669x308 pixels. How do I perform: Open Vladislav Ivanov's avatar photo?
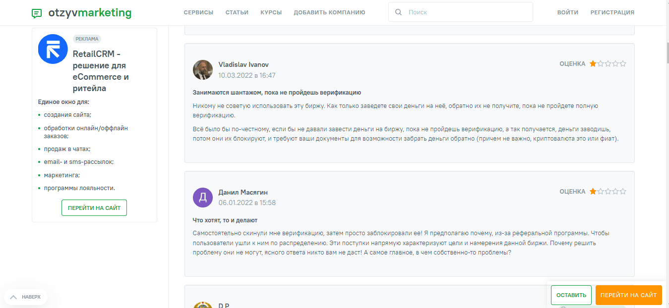(202, 70)
